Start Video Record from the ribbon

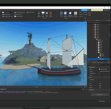(x=51, y=14)
